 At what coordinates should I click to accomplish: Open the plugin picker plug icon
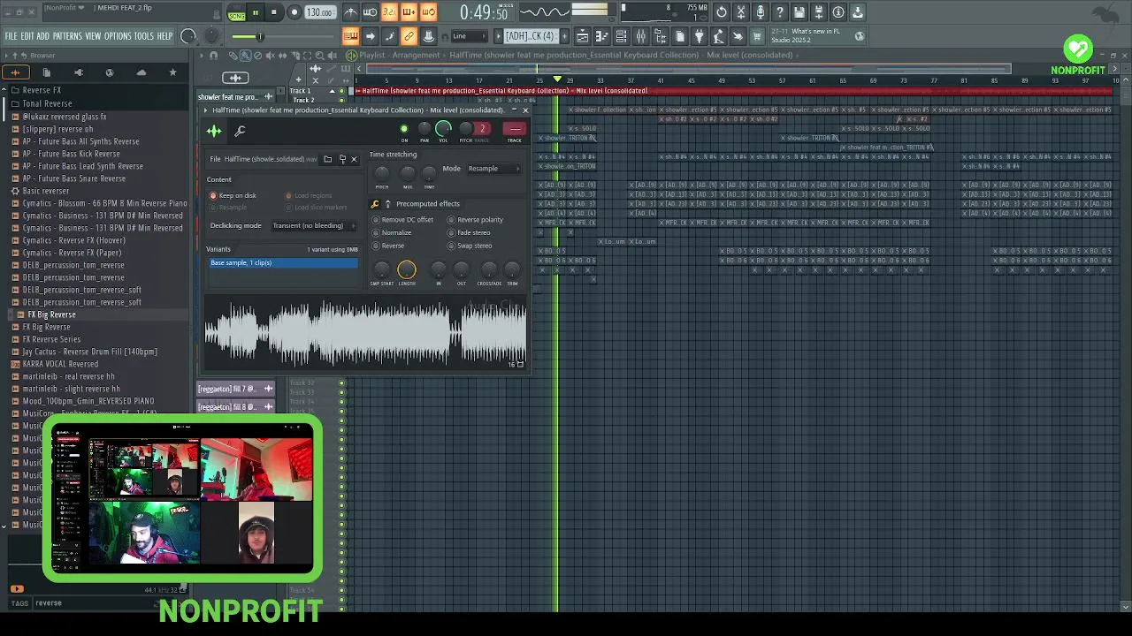click(699, 36)
